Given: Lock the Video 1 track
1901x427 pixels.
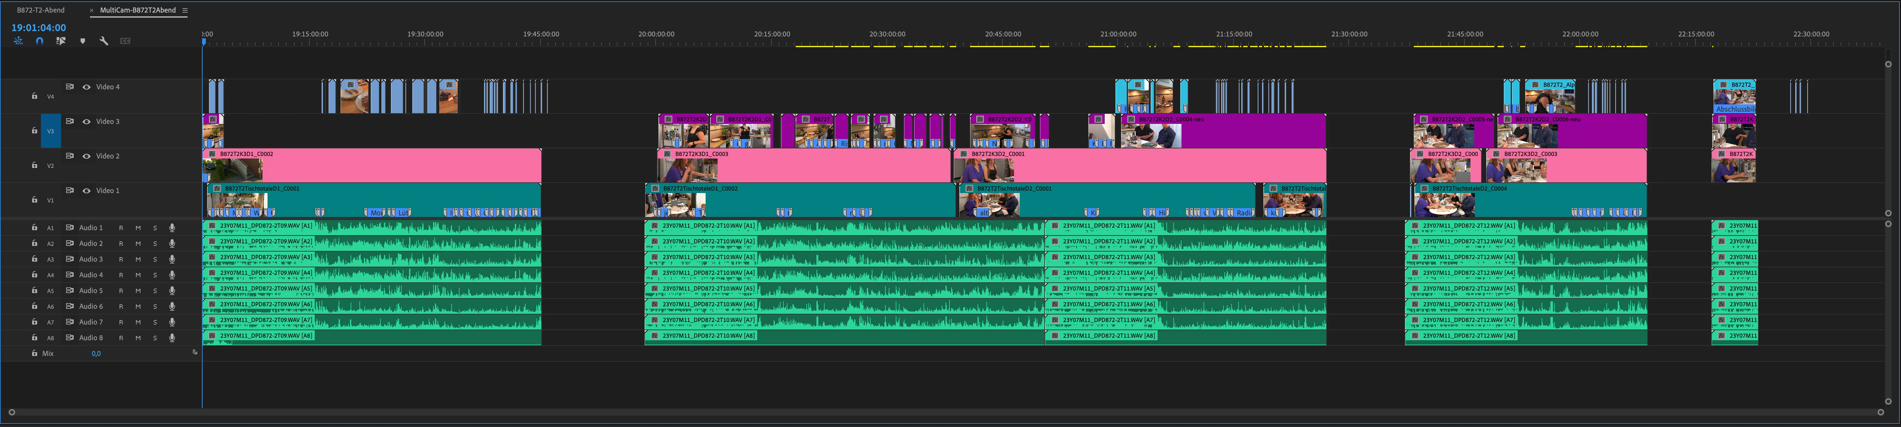Looking at the screenshot, I should (x=34, y=200).
